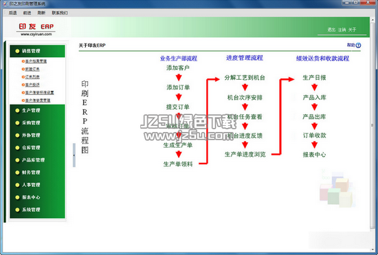Click the yellow dot beside 产品库管理

17,160
